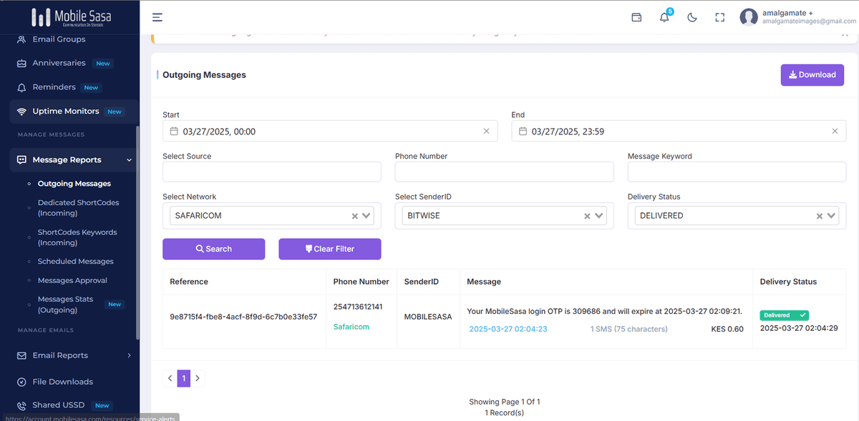Click the Download button
The image size is (859, 421).
[812, 75]
